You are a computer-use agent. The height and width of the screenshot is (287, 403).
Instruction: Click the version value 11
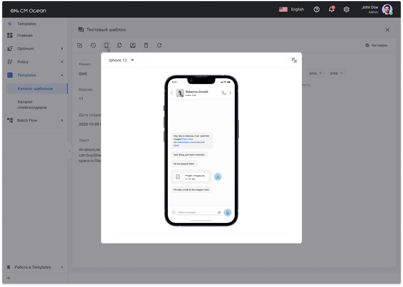coord(81,99)
